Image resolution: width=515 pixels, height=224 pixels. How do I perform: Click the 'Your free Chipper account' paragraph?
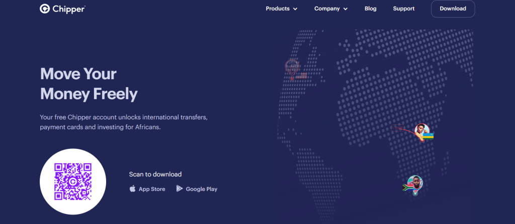[x=124, y=122]
